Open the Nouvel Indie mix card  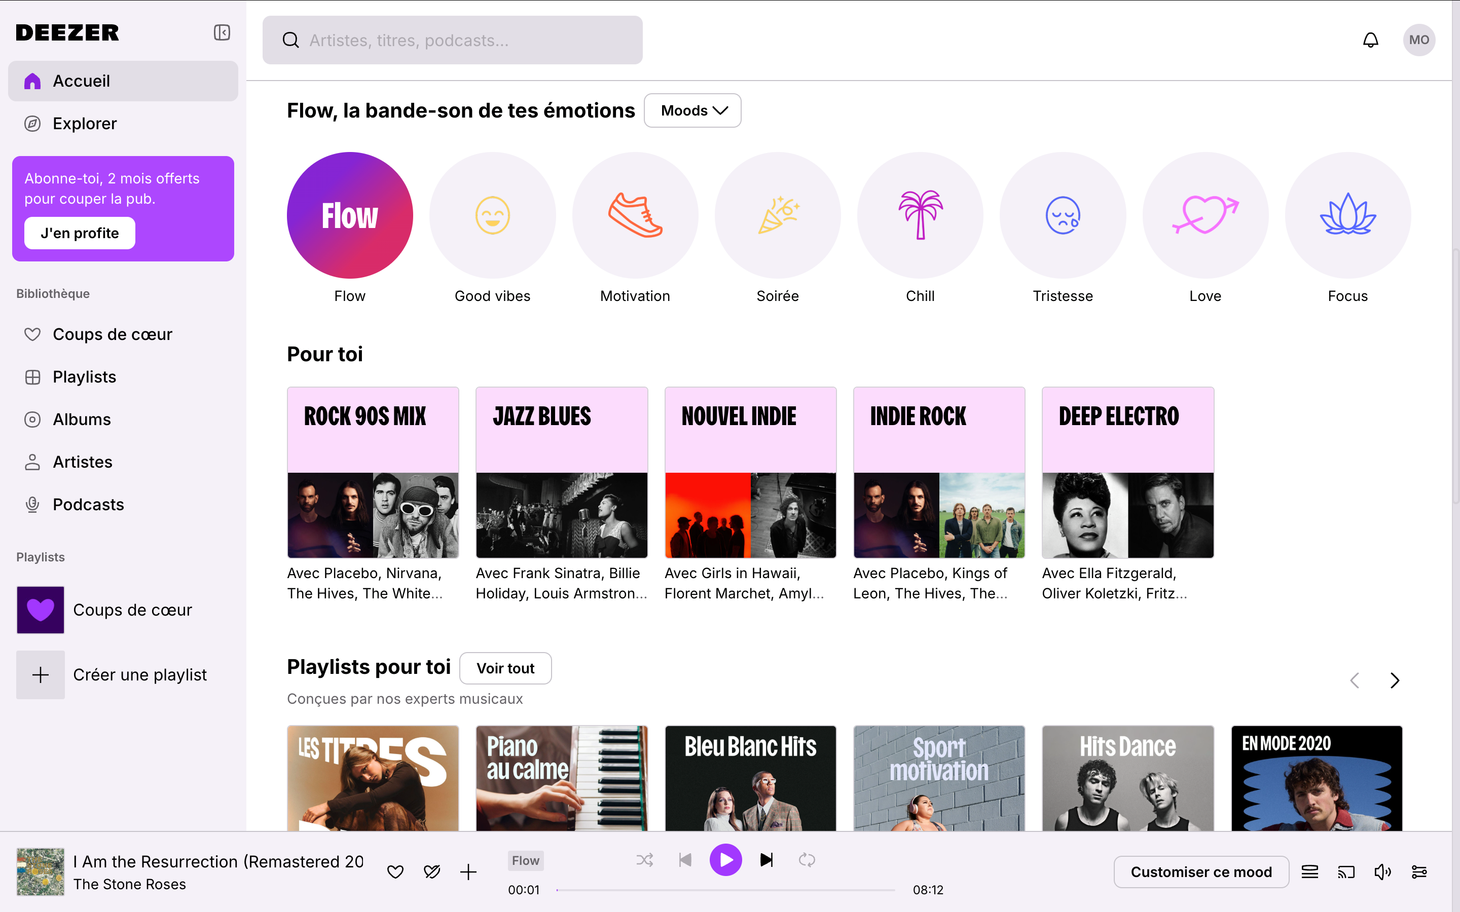[x=750, y=472]
